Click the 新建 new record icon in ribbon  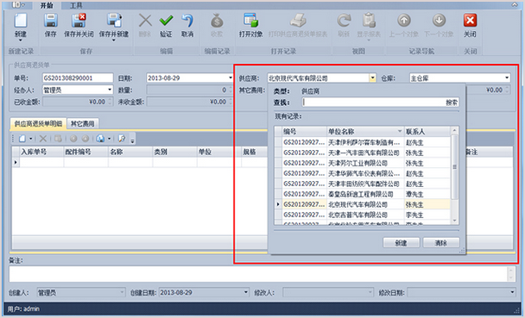pos(21,21)
